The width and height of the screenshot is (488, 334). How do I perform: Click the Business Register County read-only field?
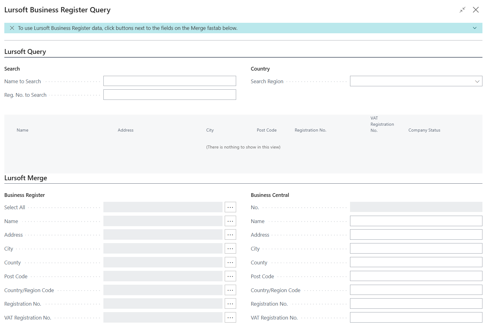coord(163,262)
